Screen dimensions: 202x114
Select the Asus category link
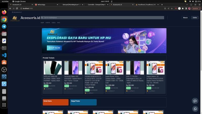(x=59, y=23)
